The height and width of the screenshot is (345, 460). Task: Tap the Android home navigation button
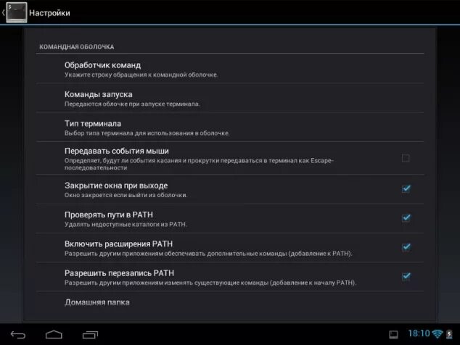pos(54,334)
